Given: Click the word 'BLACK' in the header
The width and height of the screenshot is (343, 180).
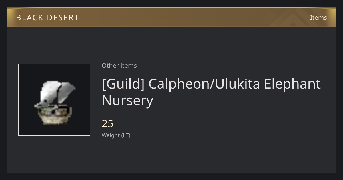Looking at the screenshot, I should click(29, 18).
